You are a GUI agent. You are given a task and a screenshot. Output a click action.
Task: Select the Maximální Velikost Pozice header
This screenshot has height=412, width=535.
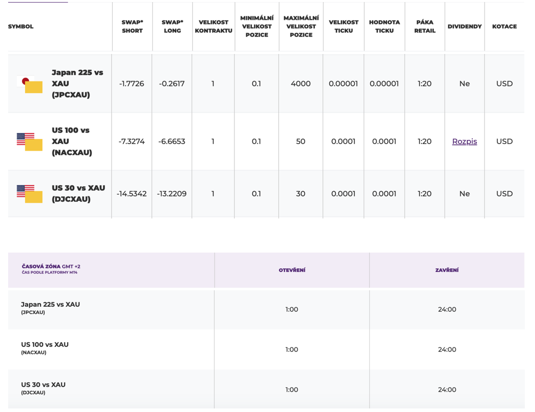click(x=301, y=26)
